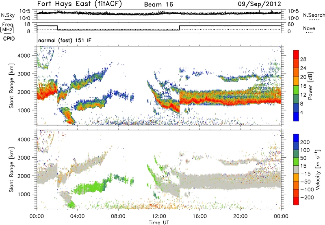This screenshot has height=225, width=325.
Task: Click the blue top of velocity colorbar
Action: click(x=296, y=138)
